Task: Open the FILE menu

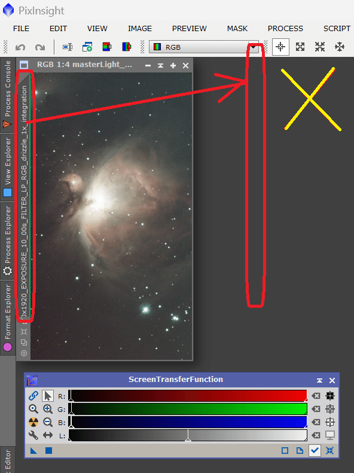Action: [21, 29]
